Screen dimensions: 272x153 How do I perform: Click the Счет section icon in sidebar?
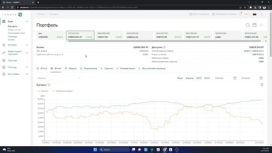click(4, 21)
